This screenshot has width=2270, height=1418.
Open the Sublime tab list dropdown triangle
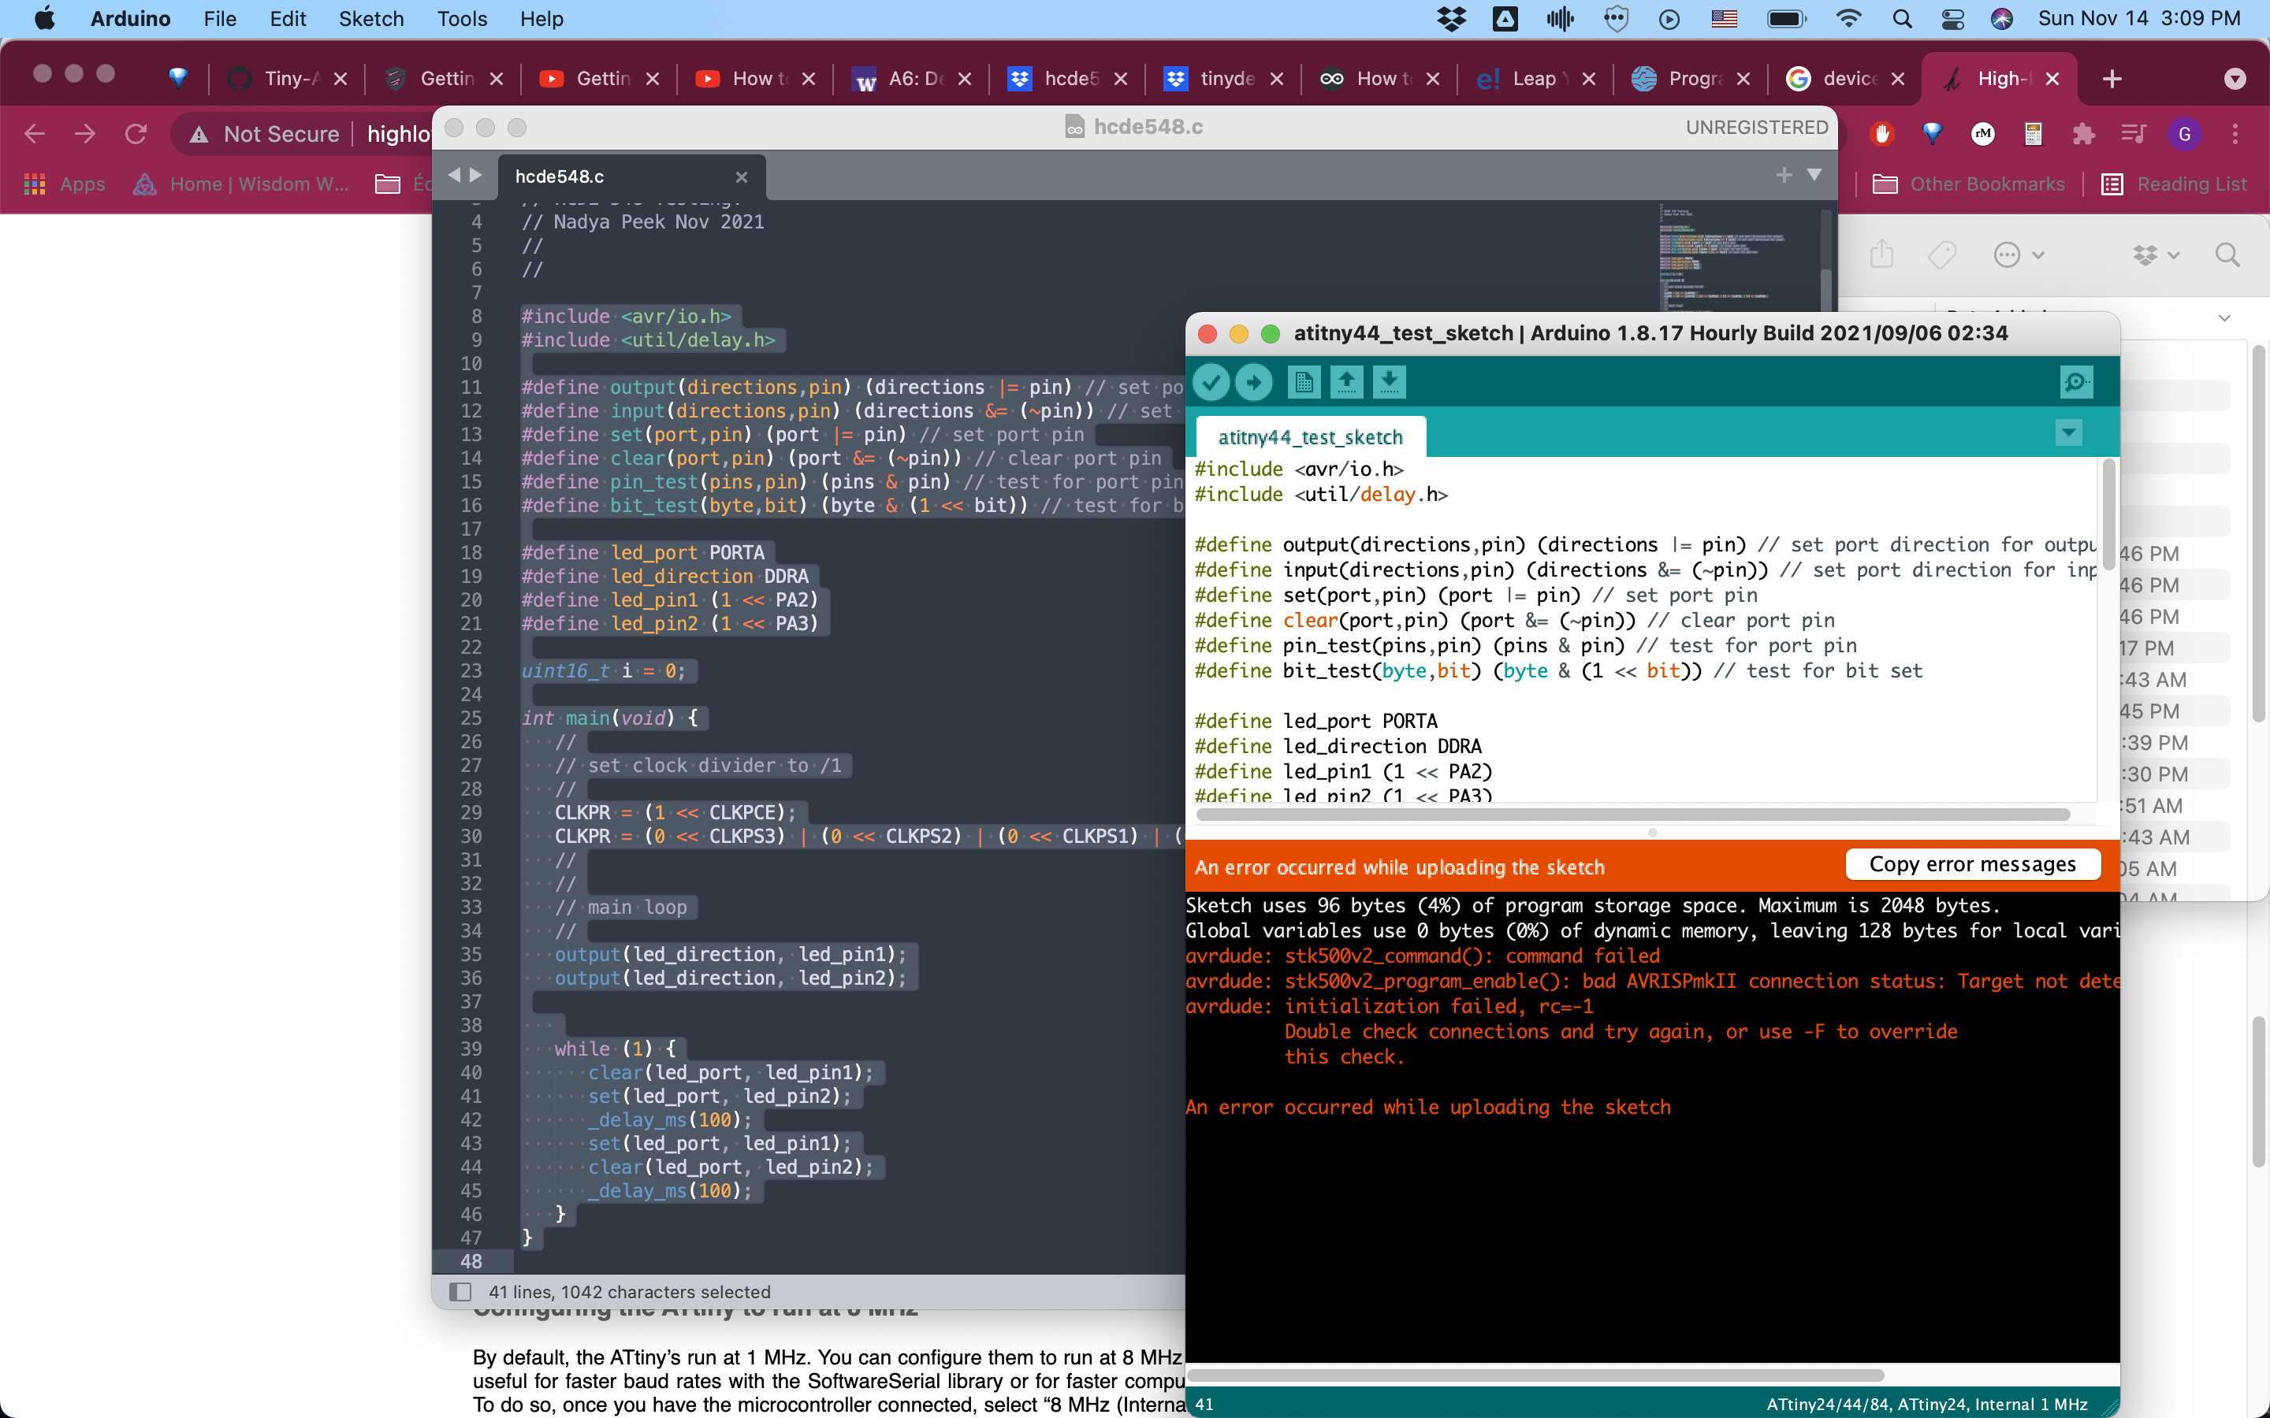pos(1814,176)
